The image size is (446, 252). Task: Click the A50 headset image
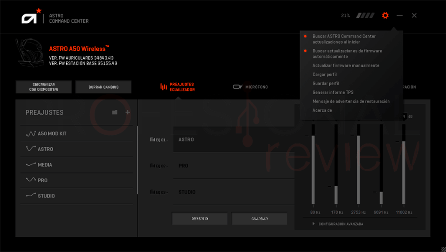point(30,53)
